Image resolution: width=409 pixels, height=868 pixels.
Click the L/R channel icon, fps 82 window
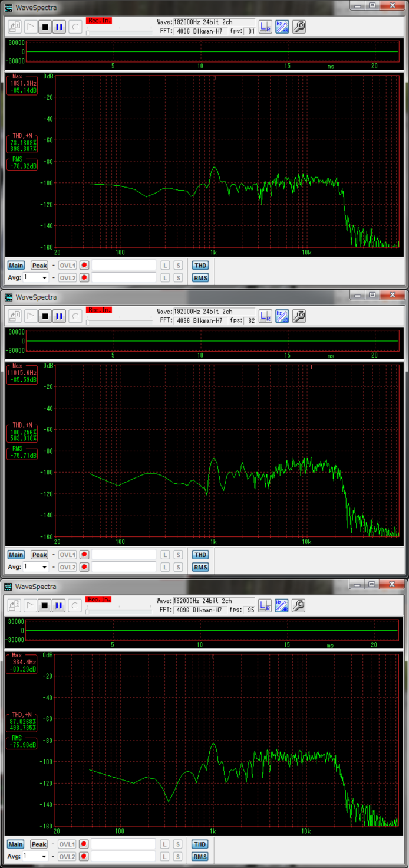265,316
